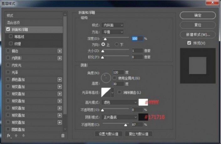Check 消除锯齿(L) option
This screenshot has width=221, height=144.
119,92
